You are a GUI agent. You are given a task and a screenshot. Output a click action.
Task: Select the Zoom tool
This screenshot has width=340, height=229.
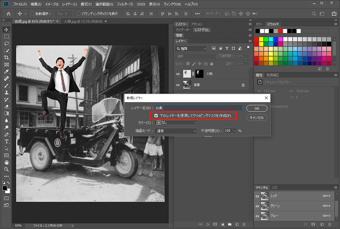[x=6, y=169]
